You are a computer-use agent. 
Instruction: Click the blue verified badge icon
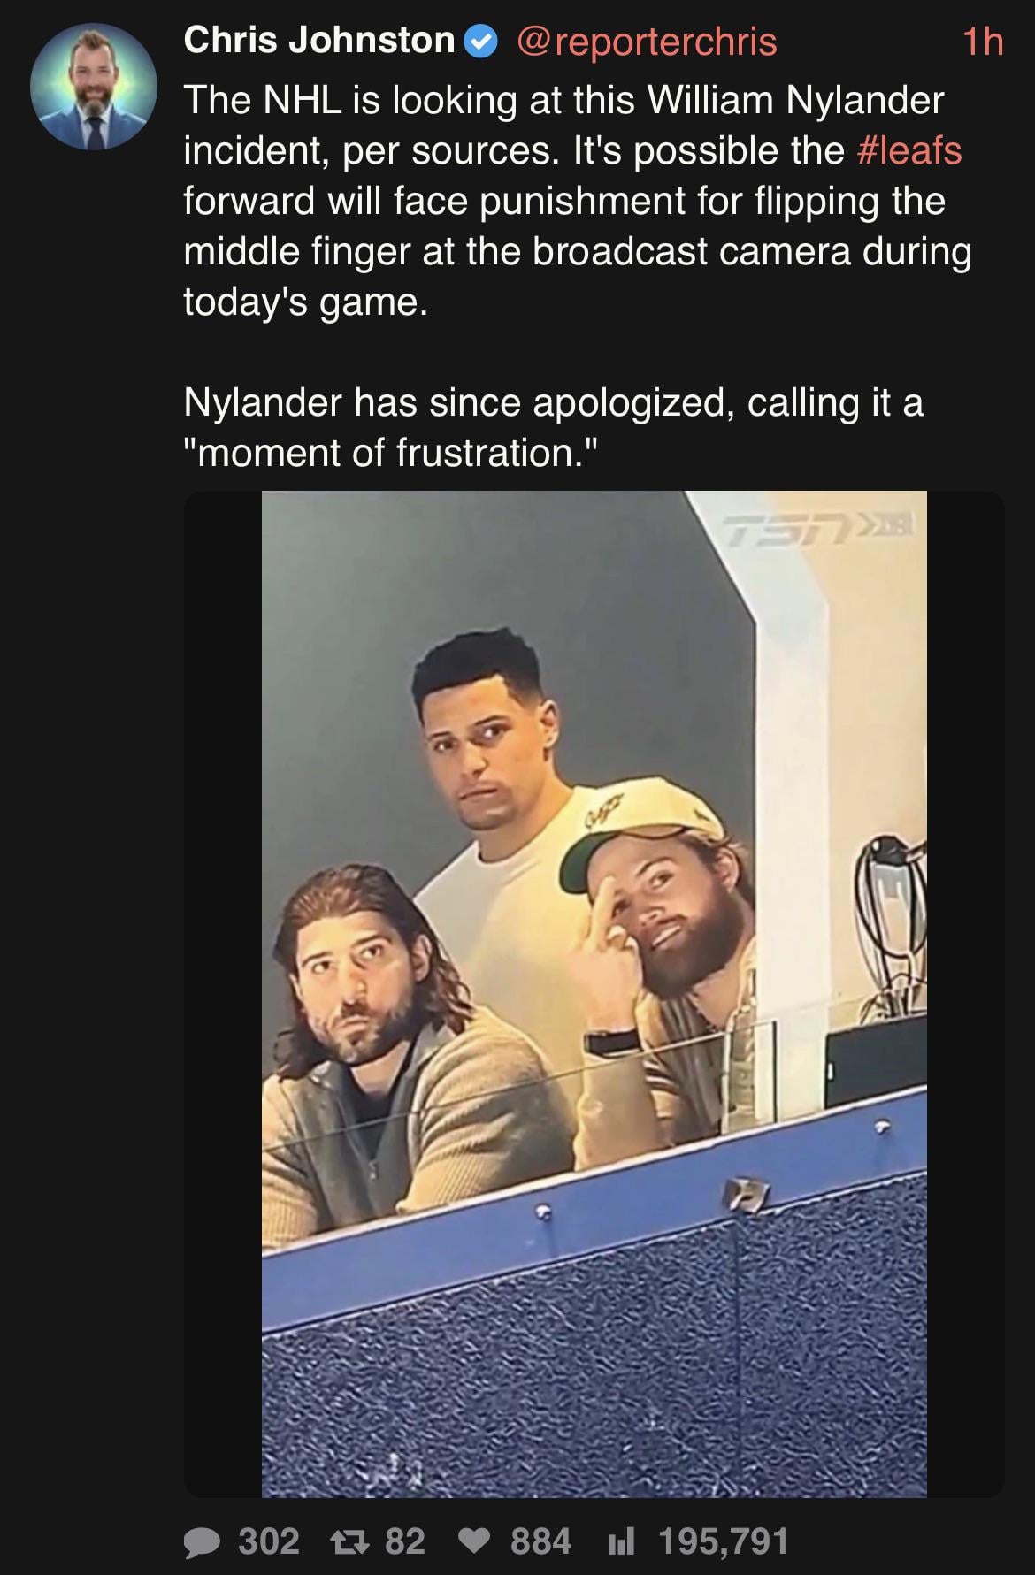(481, 42)
